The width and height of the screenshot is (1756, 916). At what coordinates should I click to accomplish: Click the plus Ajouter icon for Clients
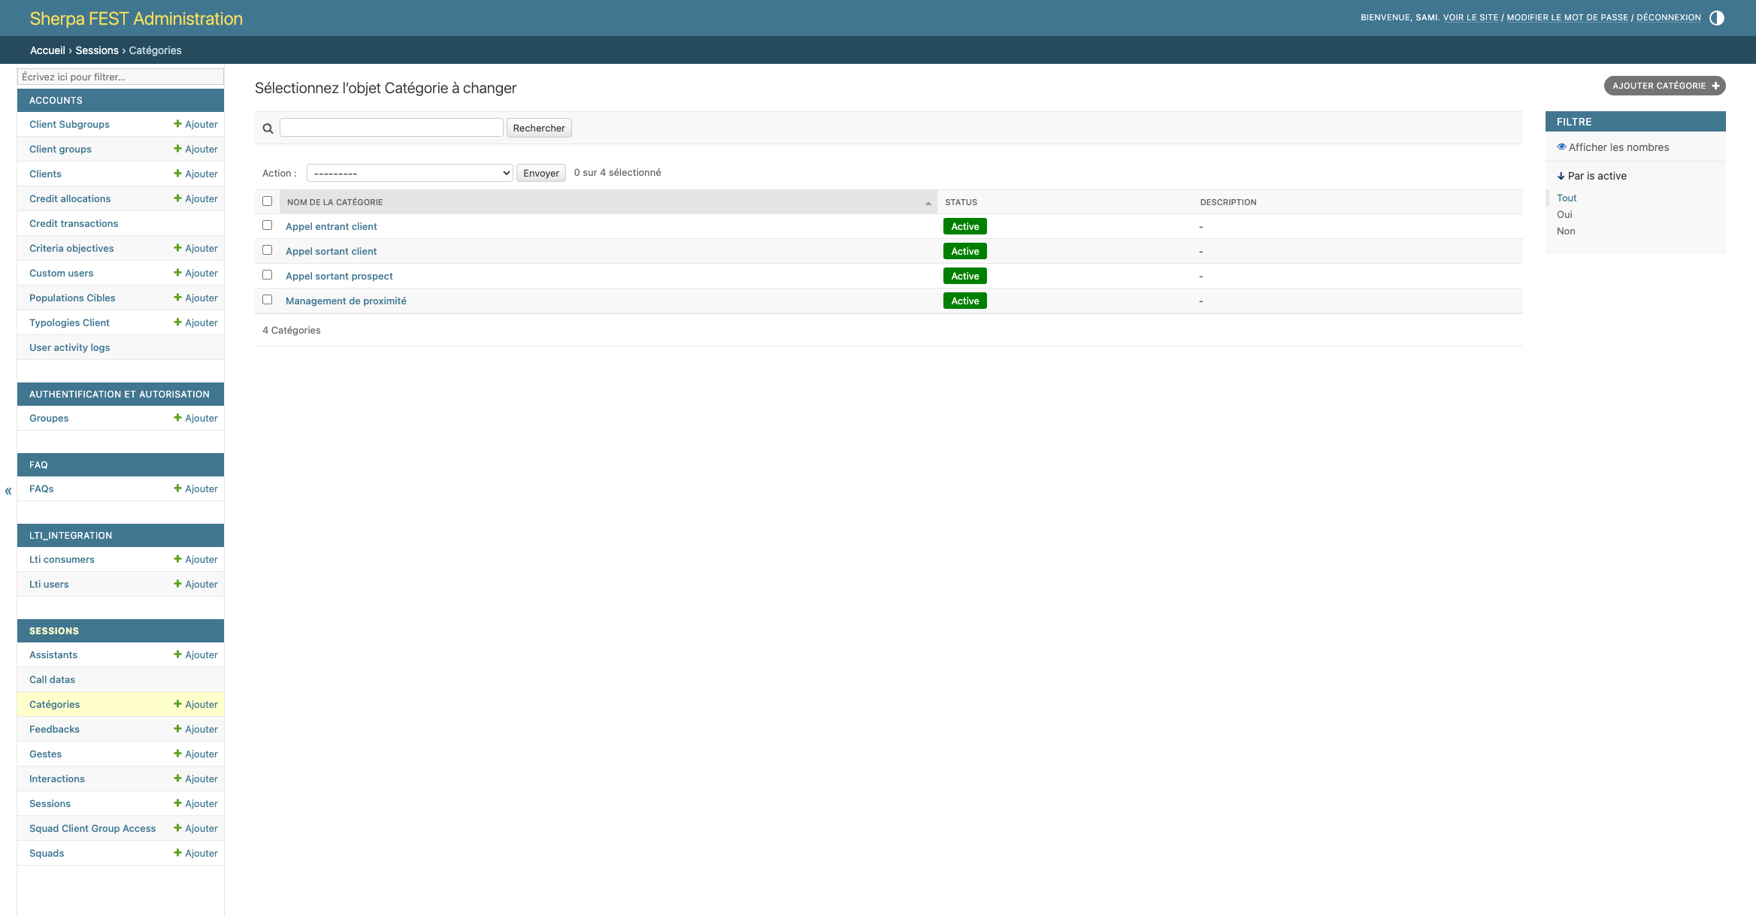tap(178, 174)
